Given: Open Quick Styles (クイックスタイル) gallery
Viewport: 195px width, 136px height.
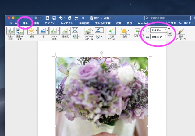Looking at the screenshot, I should (x=88, y=30).
